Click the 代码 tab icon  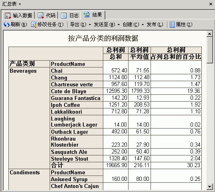pyautogui.click(x=40, y=15)
